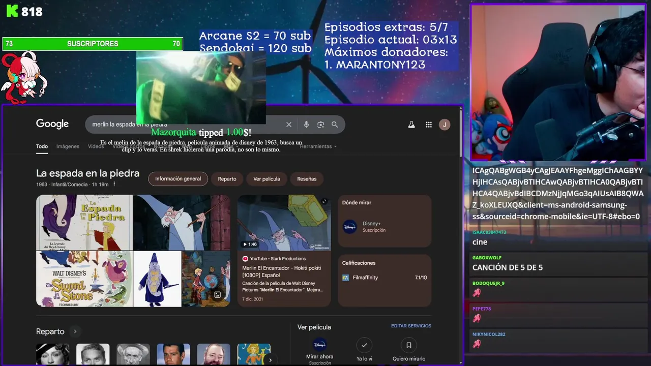
Task: Mark movie as Ya lo vi
Action: coord(364,345)
